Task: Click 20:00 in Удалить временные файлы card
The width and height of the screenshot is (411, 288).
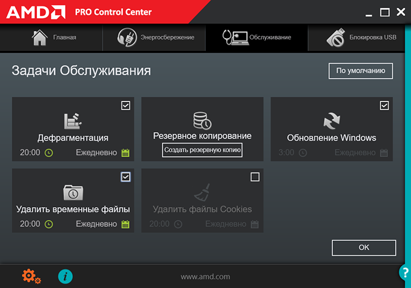Action: (x=30, y=224)
